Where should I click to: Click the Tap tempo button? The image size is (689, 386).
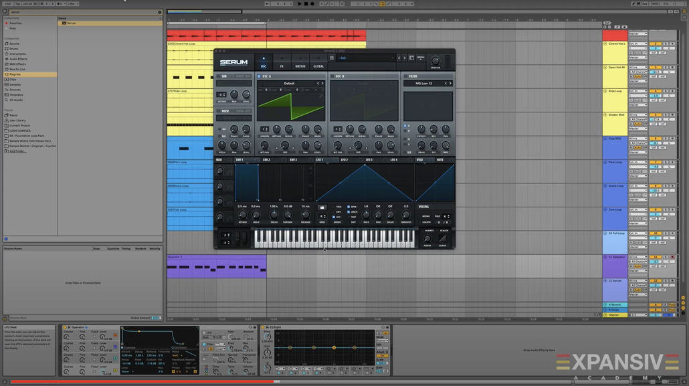(x=17, y=3)
